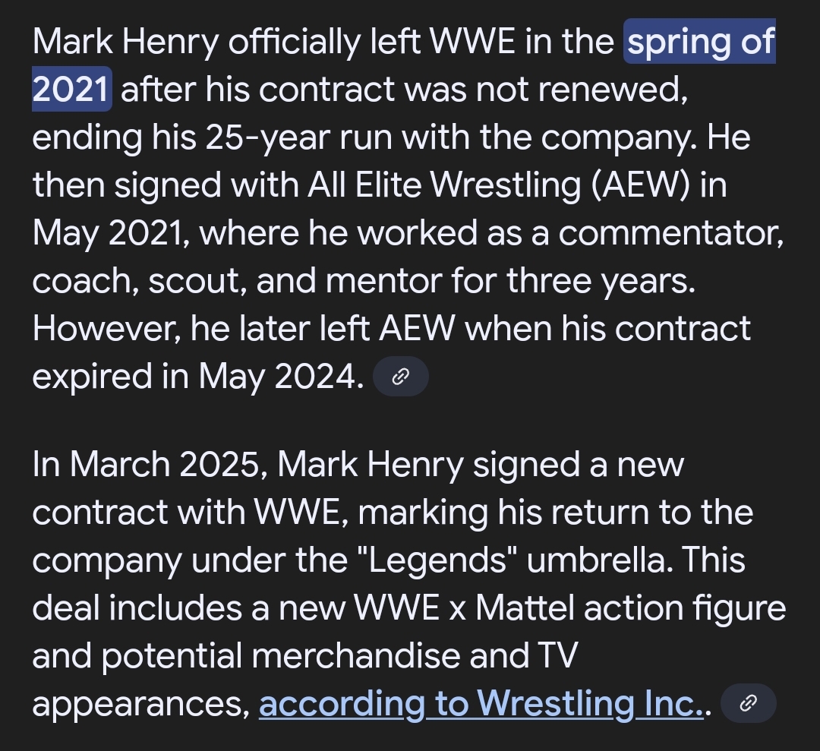
Task: Click the words 'However, he later left AEW'
Action: point(244,329)
